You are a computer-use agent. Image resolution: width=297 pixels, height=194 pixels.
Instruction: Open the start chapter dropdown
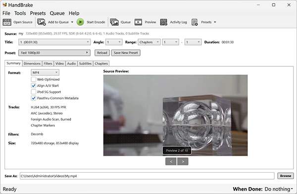[x=170, y=42]
